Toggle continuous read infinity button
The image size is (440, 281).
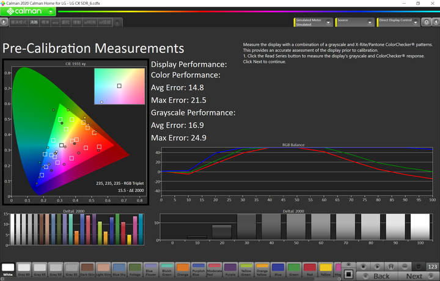pos(405,266)
